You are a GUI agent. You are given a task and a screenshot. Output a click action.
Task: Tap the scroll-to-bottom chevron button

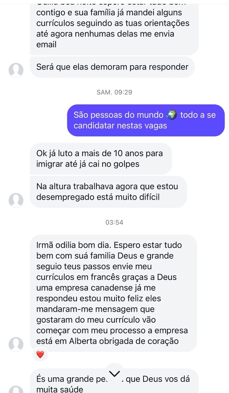(114, 374)
